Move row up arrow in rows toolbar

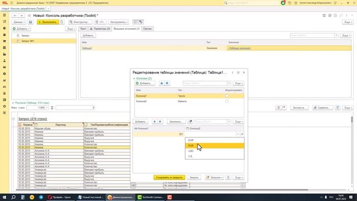pos(155,122)
